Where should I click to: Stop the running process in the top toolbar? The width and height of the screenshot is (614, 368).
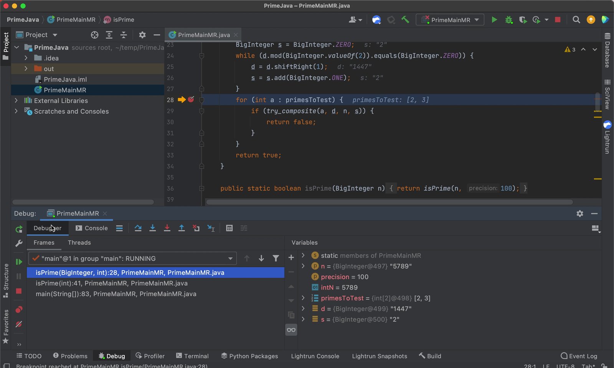click(x=558, y=20)
